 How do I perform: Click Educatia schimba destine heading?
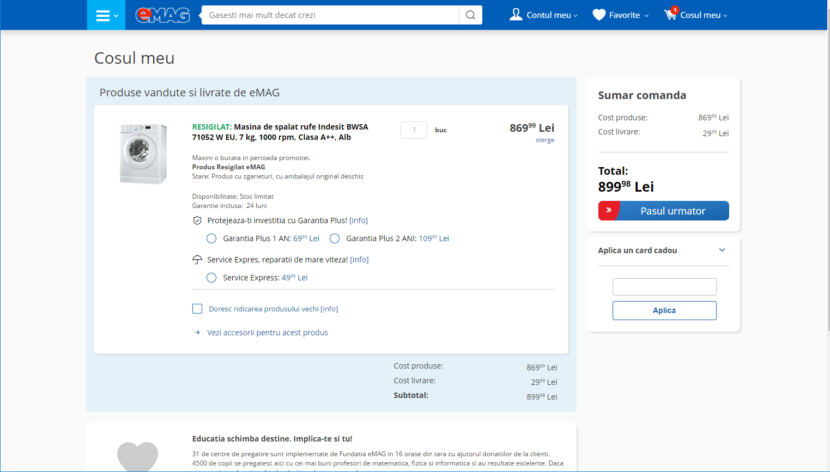coord(272,439)
